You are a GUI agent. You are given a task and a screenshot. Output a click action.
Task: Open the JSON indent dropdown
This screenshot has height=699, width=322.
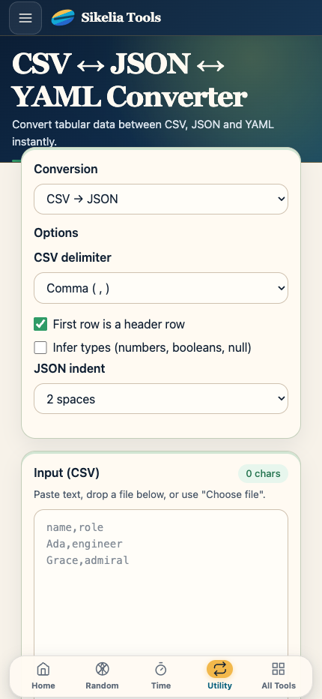point(161,399)
